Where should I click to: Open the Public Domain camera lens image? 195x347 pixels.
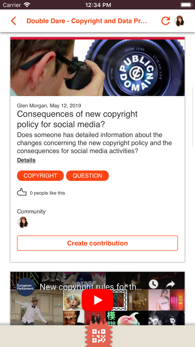[x=97, y=68]
